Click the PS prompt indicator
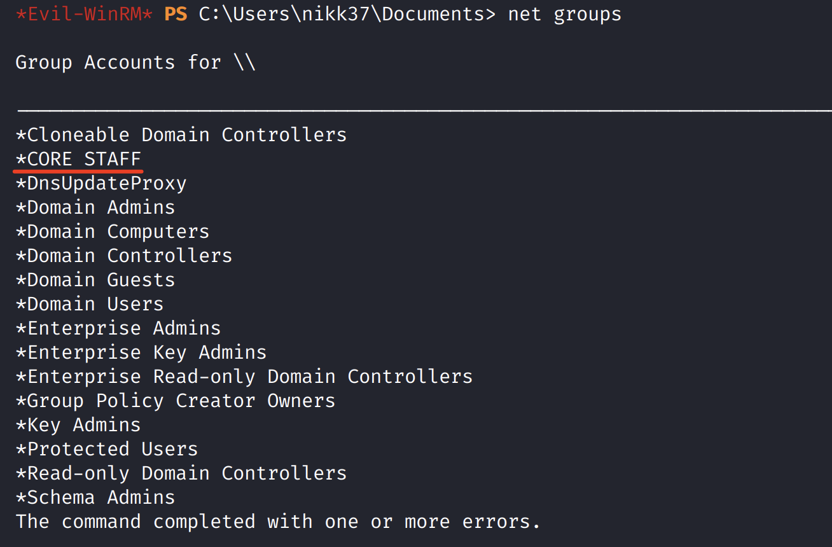Viewport: 832px width, 547px height. coord(176,14)
